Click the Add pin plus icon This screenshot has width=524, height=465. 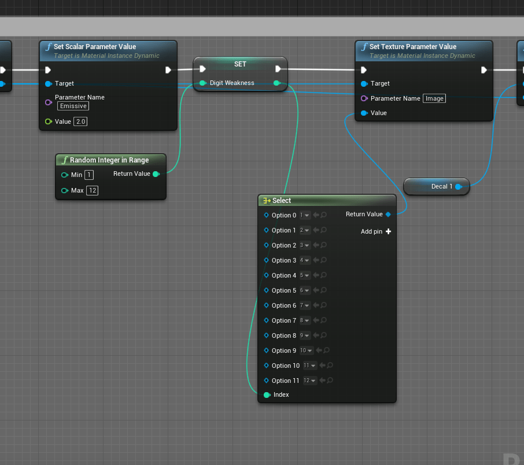click(x=388, y=231)
